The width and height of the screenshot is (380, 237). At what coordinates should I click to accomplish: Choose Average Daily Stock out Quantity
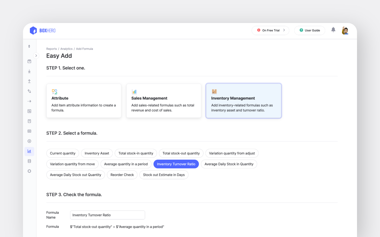(x=76, y=175)
